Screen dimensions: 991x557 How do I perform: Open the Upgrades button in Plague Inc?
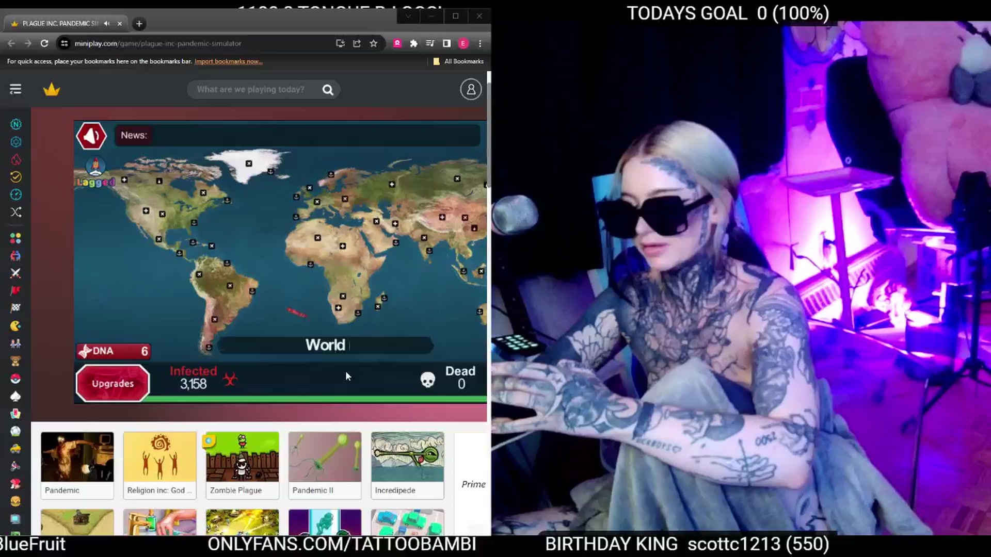click(x=113, y=383)
